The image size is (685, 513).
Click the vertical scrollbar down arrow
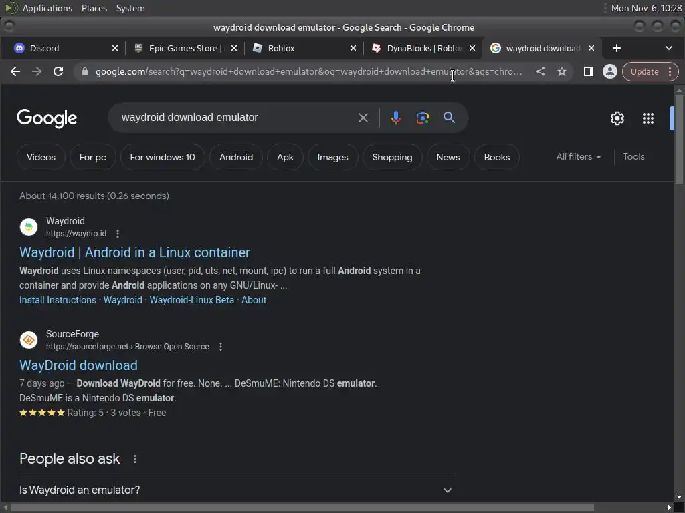point(679,497)
